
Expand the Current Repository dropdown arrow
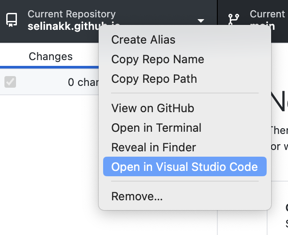tap(201, 20)
